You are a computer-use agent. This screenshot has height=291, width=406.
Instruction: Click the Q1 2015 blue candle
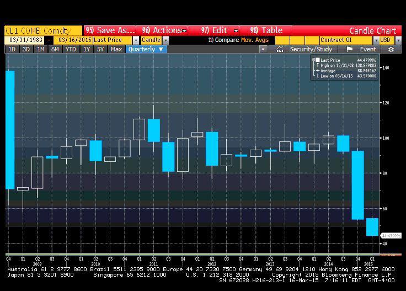[x=372, y=227]
